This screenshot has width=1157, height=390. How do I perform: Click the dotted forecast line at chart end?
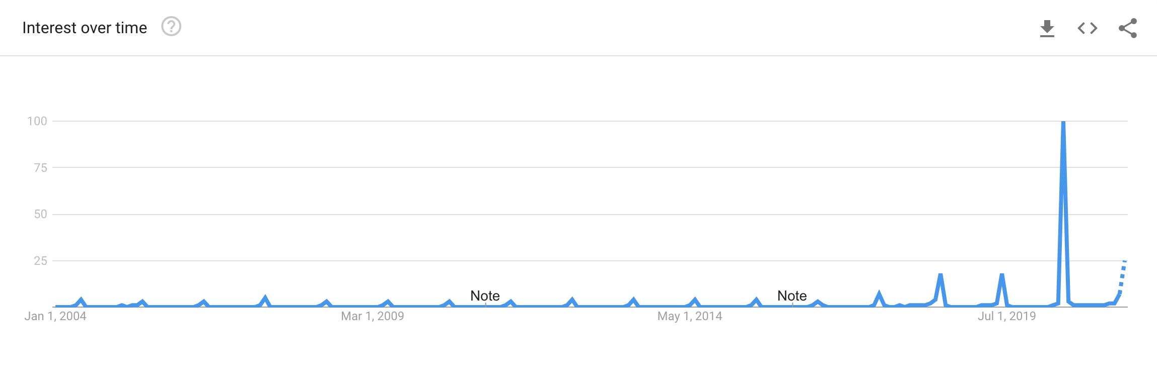(1122, 276)
